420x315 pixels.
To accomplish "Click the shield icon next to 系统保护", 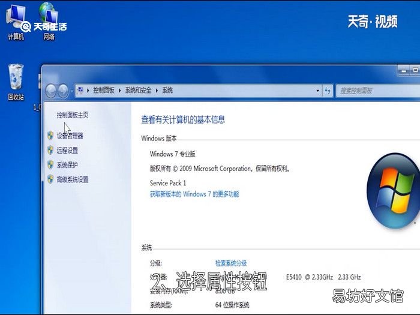I will [x=50, y=164].
